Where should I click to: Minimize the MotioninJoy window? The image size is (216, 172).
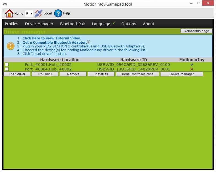pyautogui.click(x=191, y=3)
